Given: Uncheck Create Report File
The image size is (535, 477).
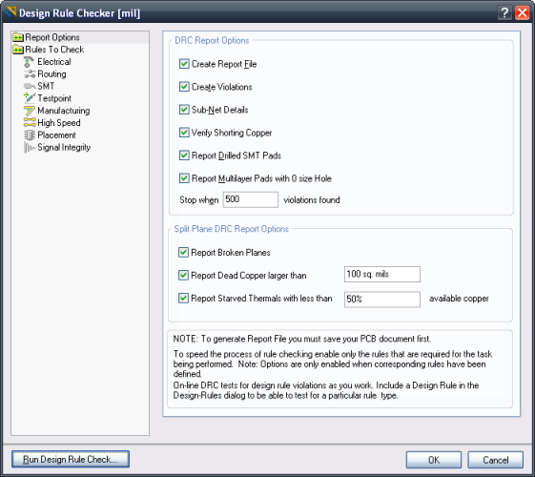Looking at the screenshot, I should (x=184, y=64).
